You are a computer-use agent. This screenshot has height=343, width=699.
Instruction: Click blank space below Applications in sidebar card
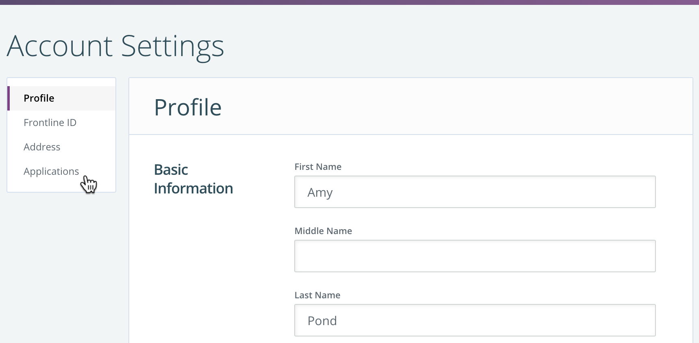pyautogui.click(x=41, y=188)
